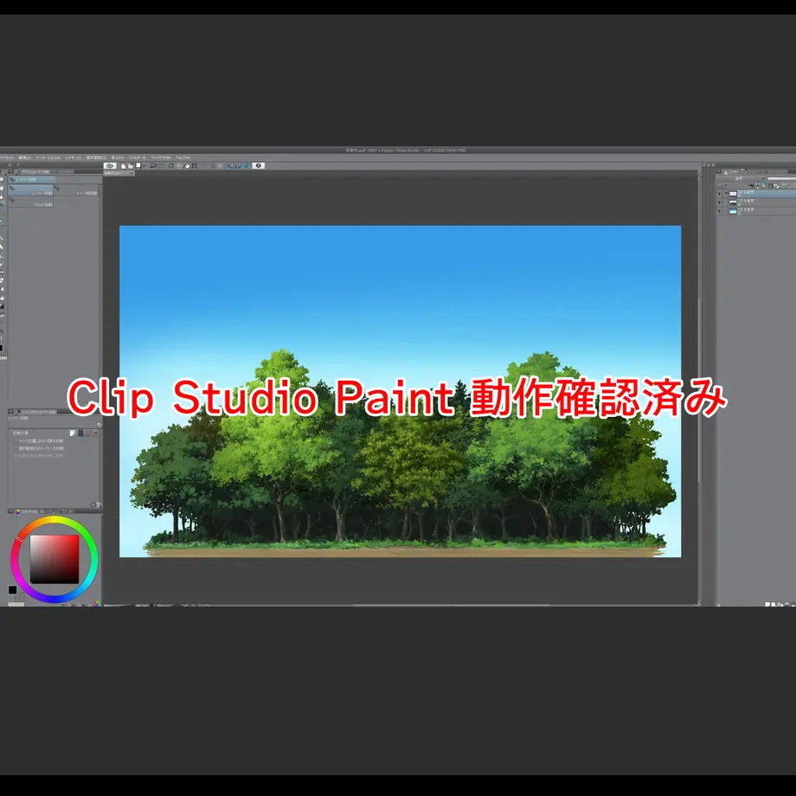Toggle Set as Draft Layer icon
The height and width of the screenshot is (796, 796).
[x=763, y=185]
